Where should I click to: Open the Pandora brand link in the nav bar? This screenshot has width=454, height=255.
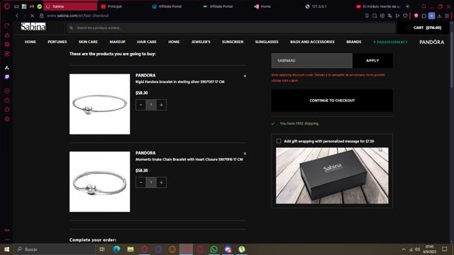(432, 42)
